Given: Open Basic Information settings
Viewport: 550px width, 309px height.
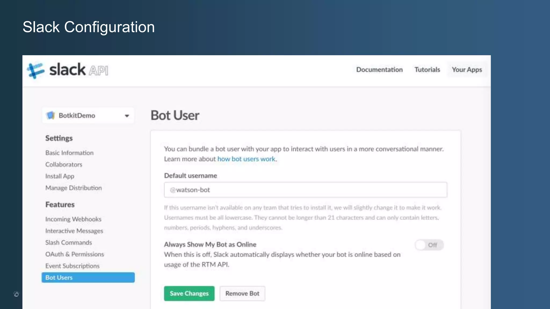Looking at the screenshot, I should 70,153.
